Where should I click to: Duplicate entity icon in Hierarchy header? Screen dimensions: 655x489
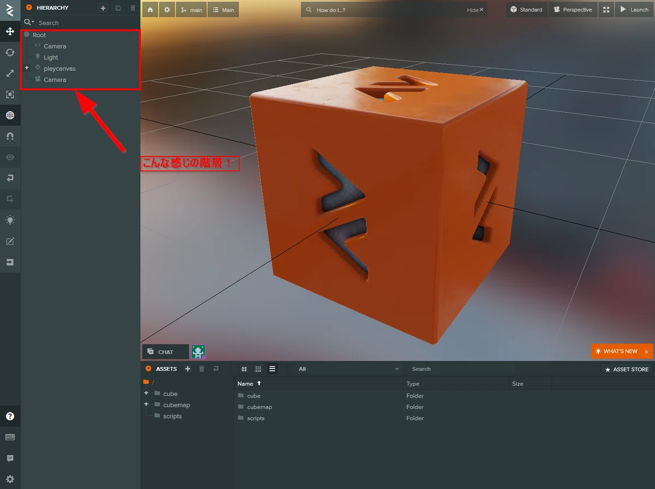118,8
